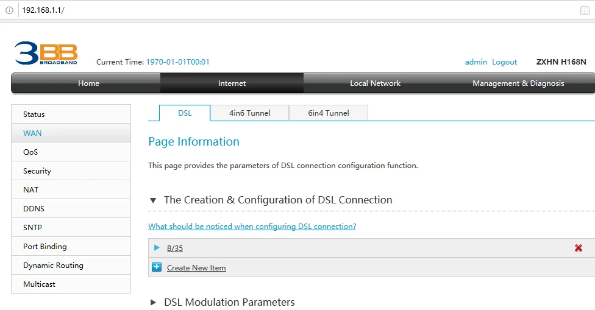Screen dimensions: 595x310
Task: Open DSL connection configuration help link
Action: pyautogui.click(x=252, y=227)
